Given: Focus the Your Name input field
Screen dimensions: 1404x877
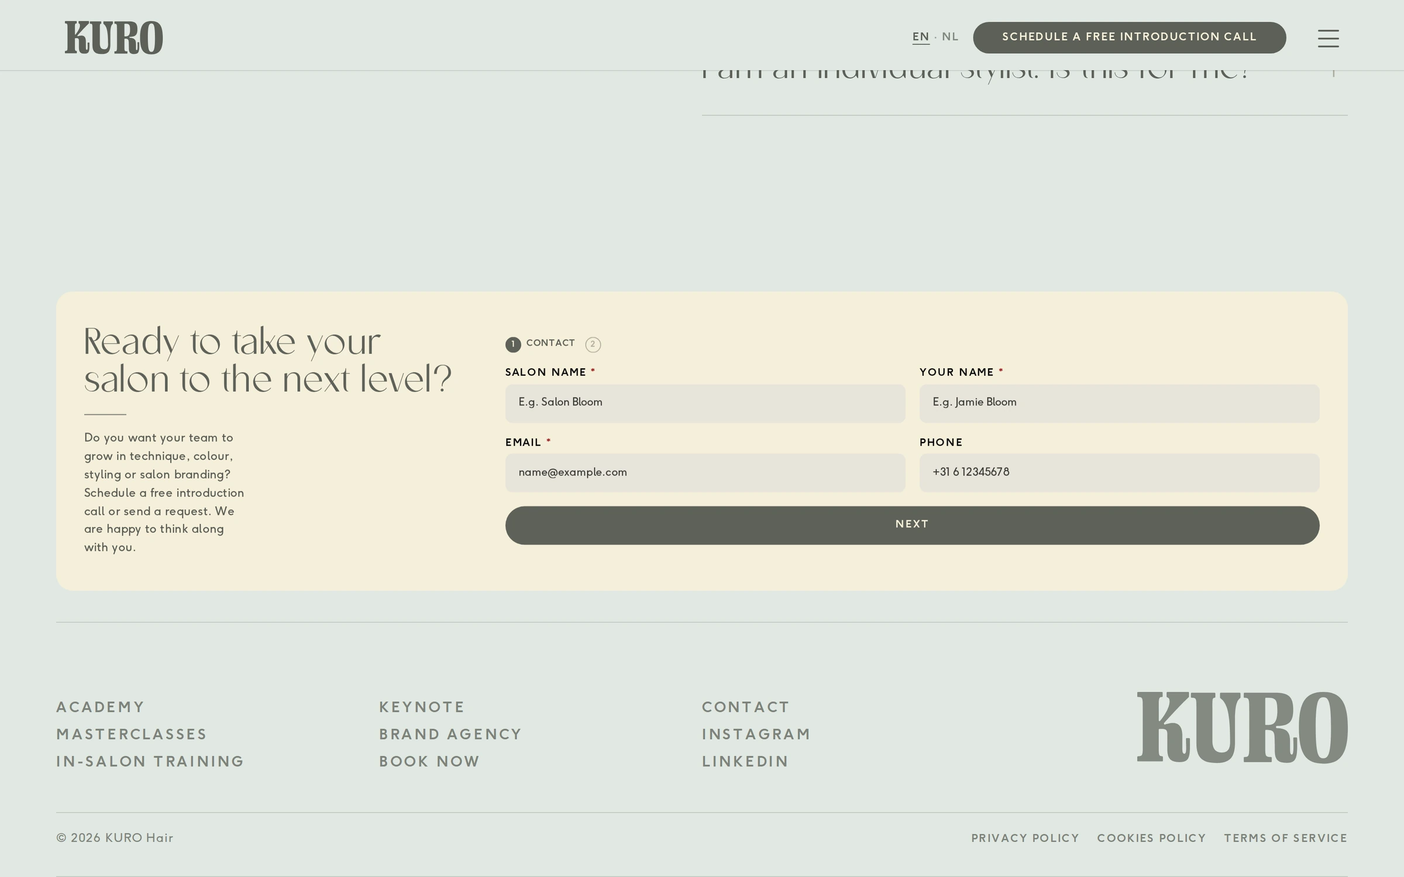Looking at the screenshot, I should [x=1119, y=403].
